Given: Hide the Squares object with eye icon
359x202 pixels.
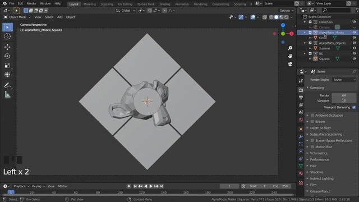Looking at the screenshot, I should [x=354, y=59].
